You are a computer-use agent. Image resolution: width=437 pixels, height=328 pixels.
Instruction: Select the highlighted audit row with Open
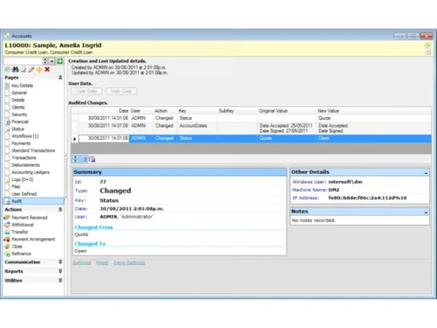[x=251, y=138]
